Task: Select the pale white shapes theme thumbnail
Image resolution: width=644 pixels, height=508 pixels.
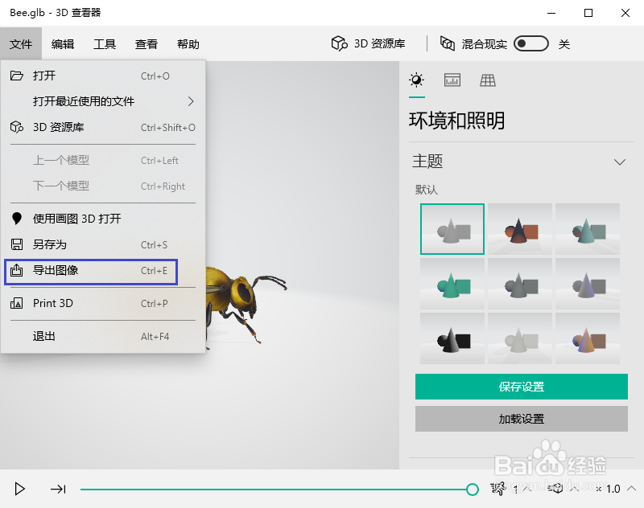Action: click(520, 338)
